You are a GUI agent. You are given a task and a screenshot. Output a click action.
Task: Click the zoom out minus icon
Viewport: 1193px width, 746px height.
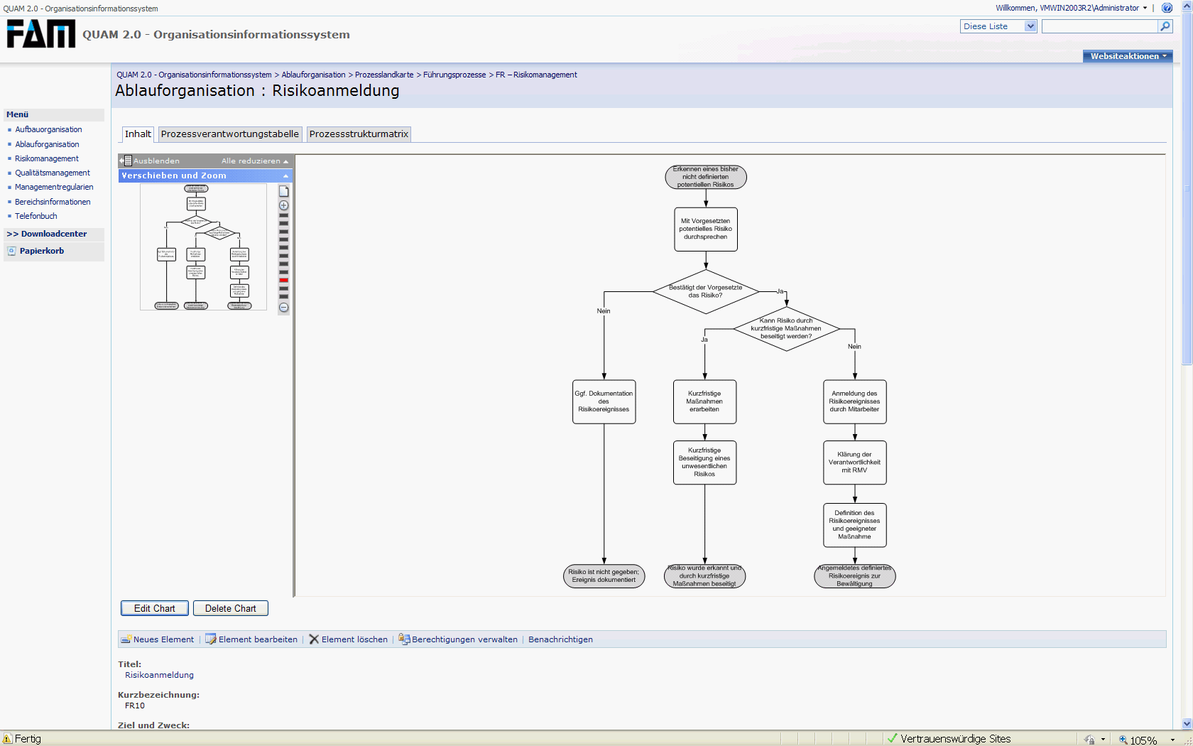(283, 308)
